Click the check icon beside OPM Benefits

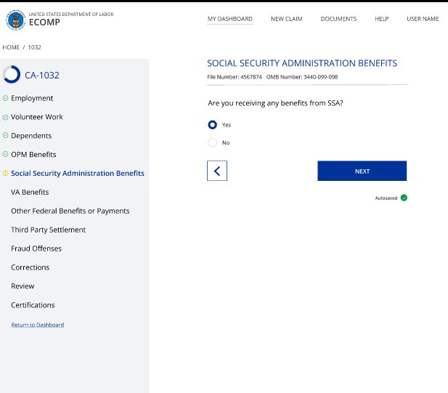click(x=6, y=155)
